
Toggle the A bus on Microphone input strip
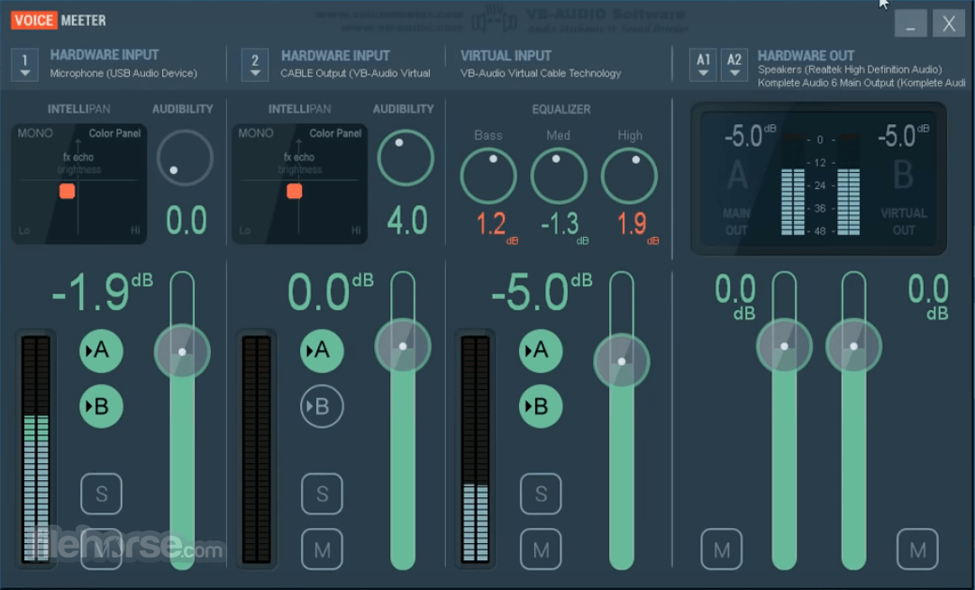(x=101, y=351)
